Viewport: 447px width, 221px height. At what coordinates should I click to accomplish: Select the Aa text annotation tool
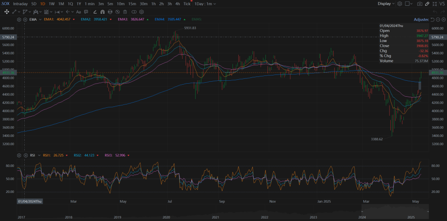[78, 12]
